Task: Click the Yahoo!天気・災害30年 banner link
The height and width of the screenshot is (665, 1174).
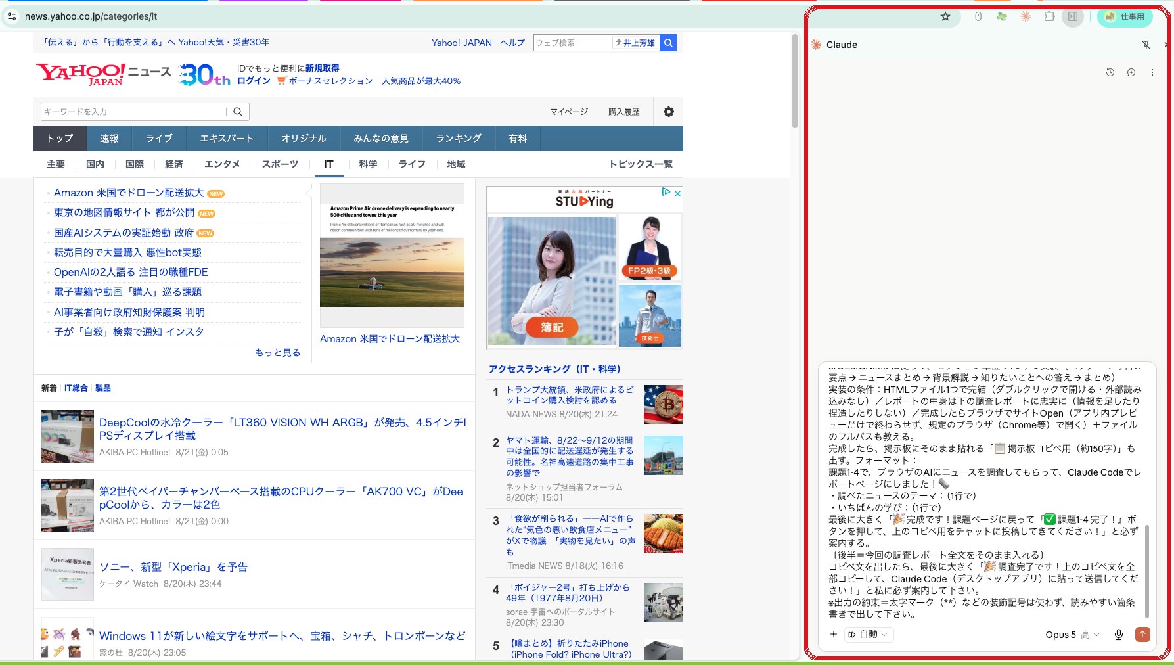Action: (156, 42)
